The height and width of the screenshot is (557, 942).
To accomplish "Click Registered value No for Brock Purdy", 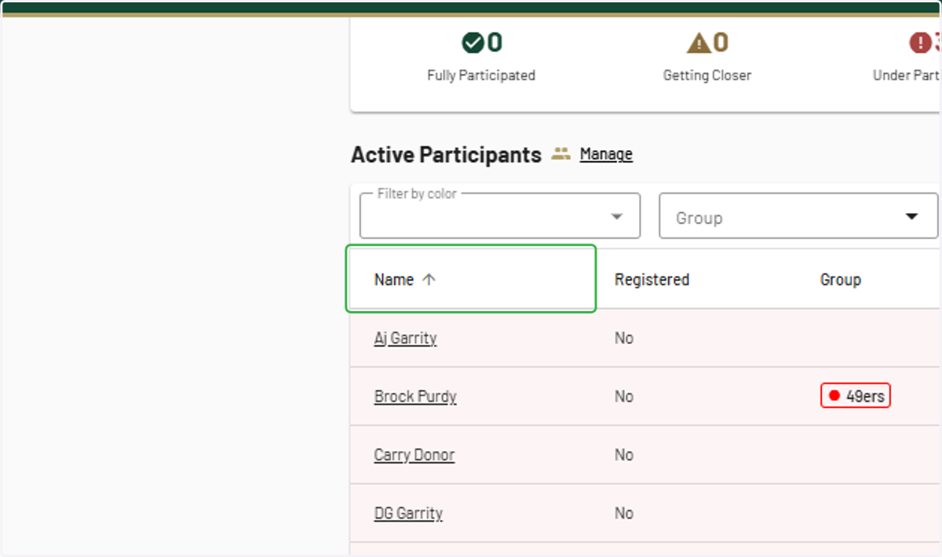I will point(624,397).
